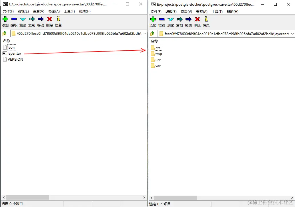
Task: Select the VERSION file in left window
Action: [x=15, y=59]
